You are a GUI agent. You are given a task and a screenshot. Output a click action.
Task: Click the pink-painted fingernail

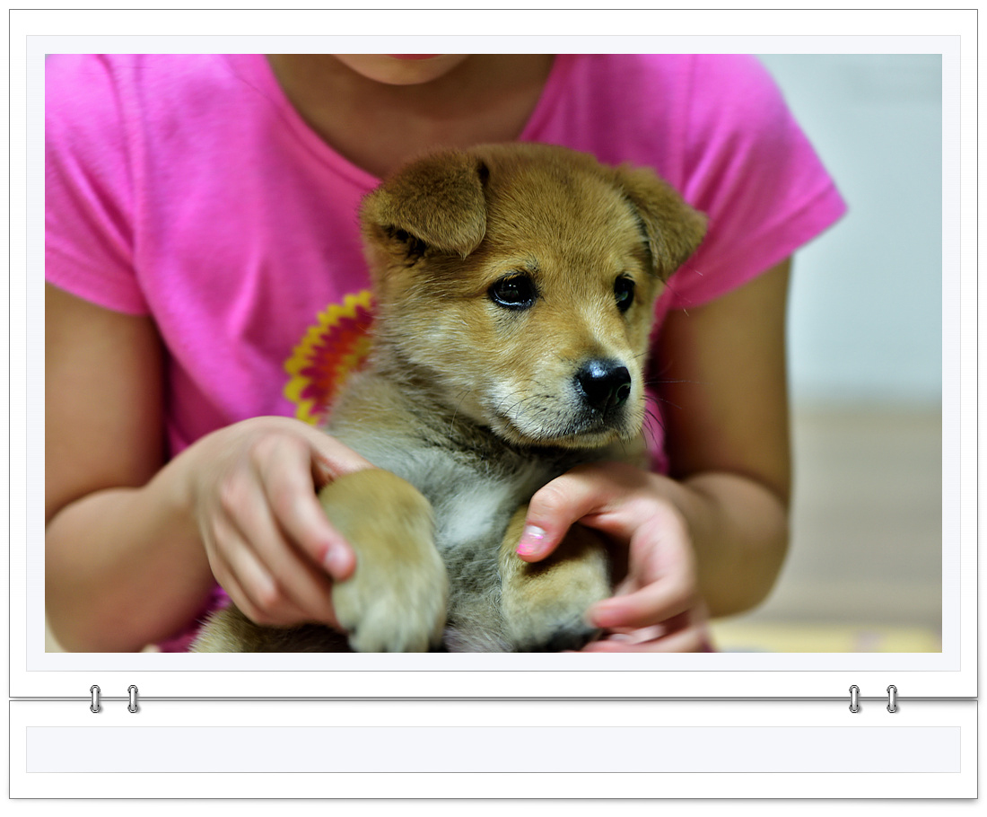click(532, 541)
